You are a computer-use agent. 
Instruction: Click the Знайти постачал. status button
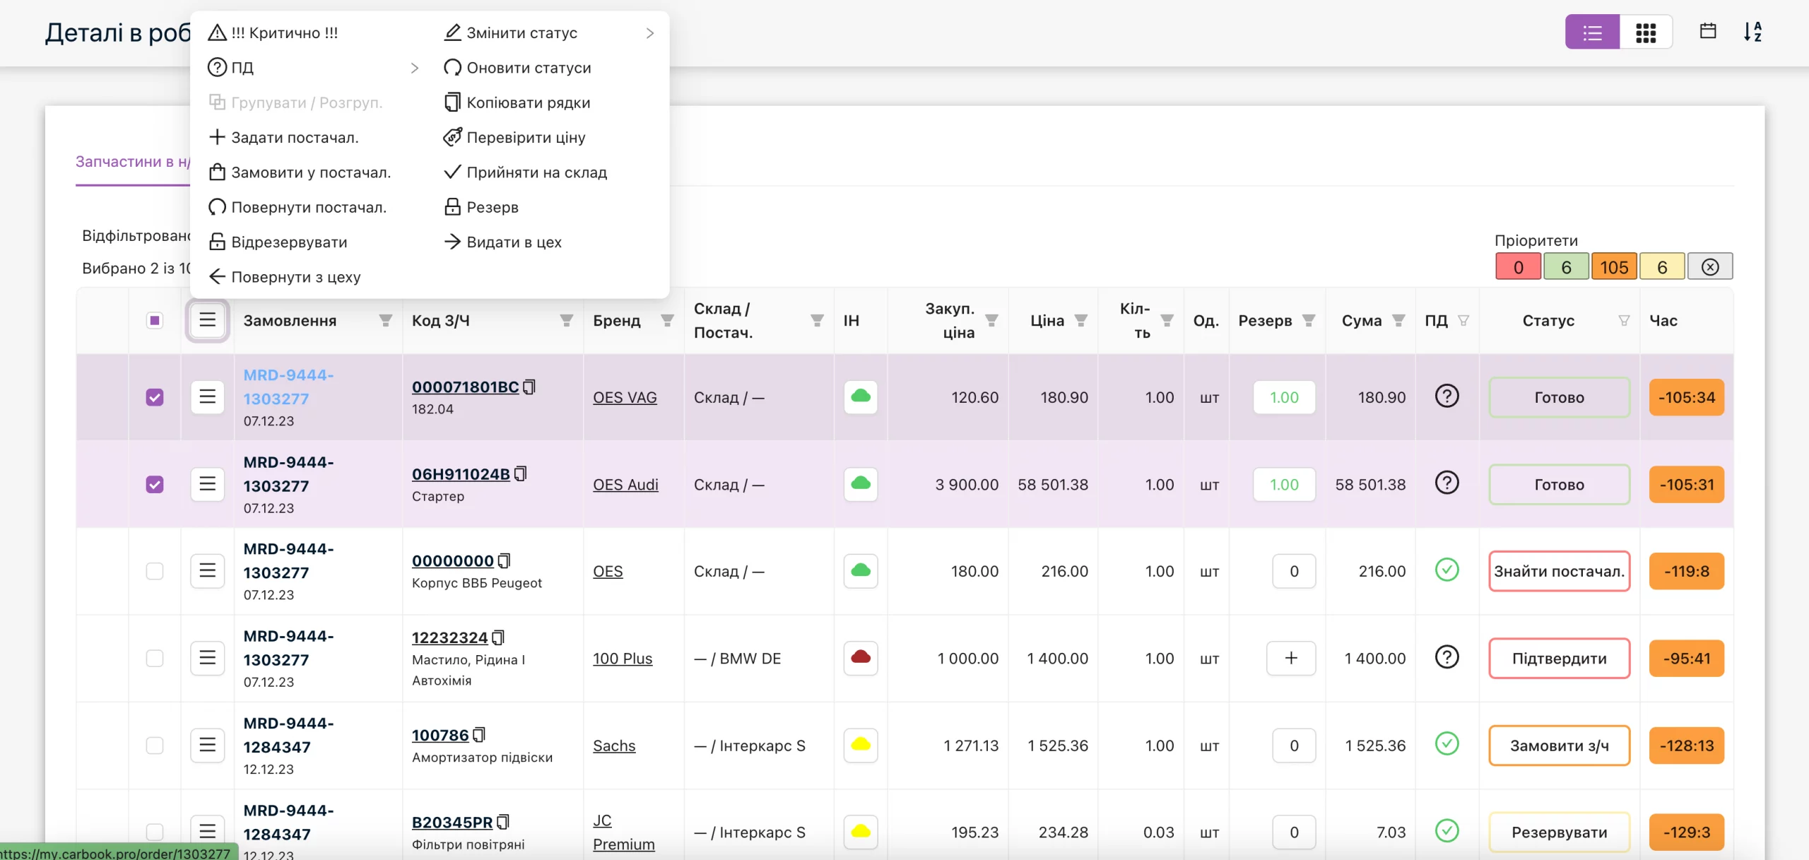pos(1559,571)
